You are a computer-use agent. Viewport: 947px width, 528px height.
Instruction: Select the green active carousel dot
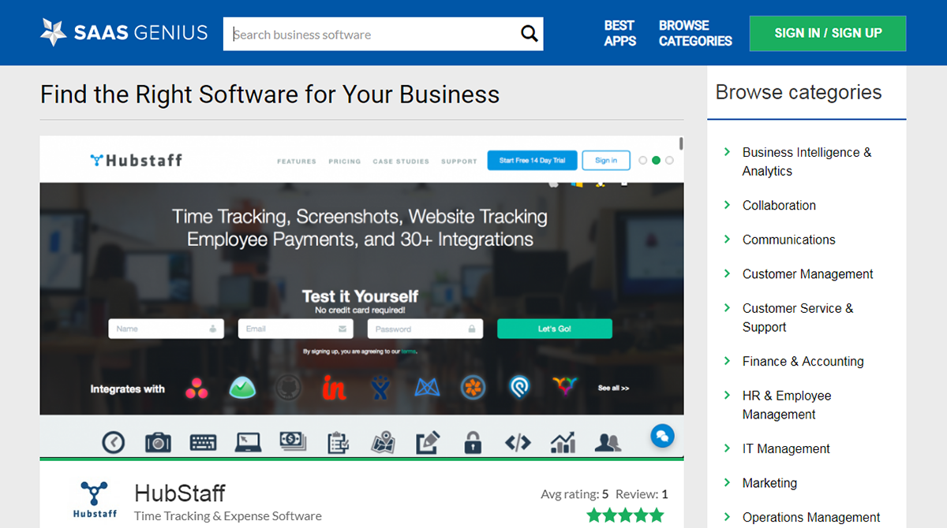pos(656,160)
